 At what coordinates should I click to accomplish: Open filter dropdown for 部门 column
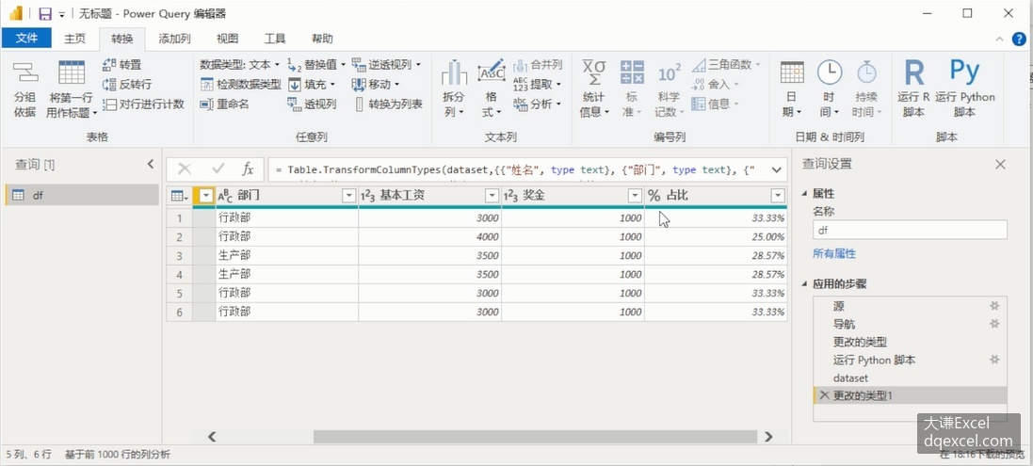[x=349, y=196]
